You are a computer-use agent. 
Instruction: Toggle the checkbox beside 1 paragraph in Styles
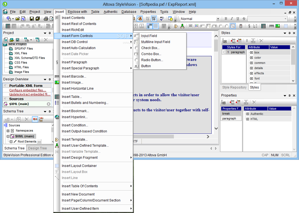click(225, 52)
